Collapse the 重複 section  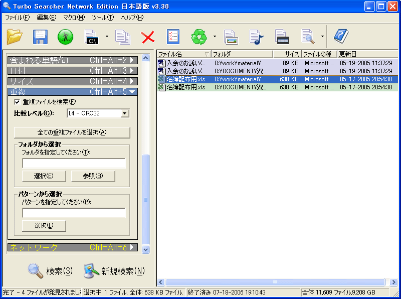pyautogui.click(x=73, y=92)
